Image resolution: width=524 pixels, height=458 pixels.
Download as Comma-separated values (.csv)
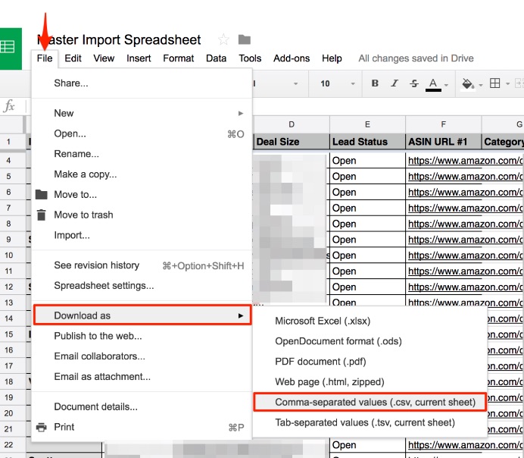coord(370,402)
